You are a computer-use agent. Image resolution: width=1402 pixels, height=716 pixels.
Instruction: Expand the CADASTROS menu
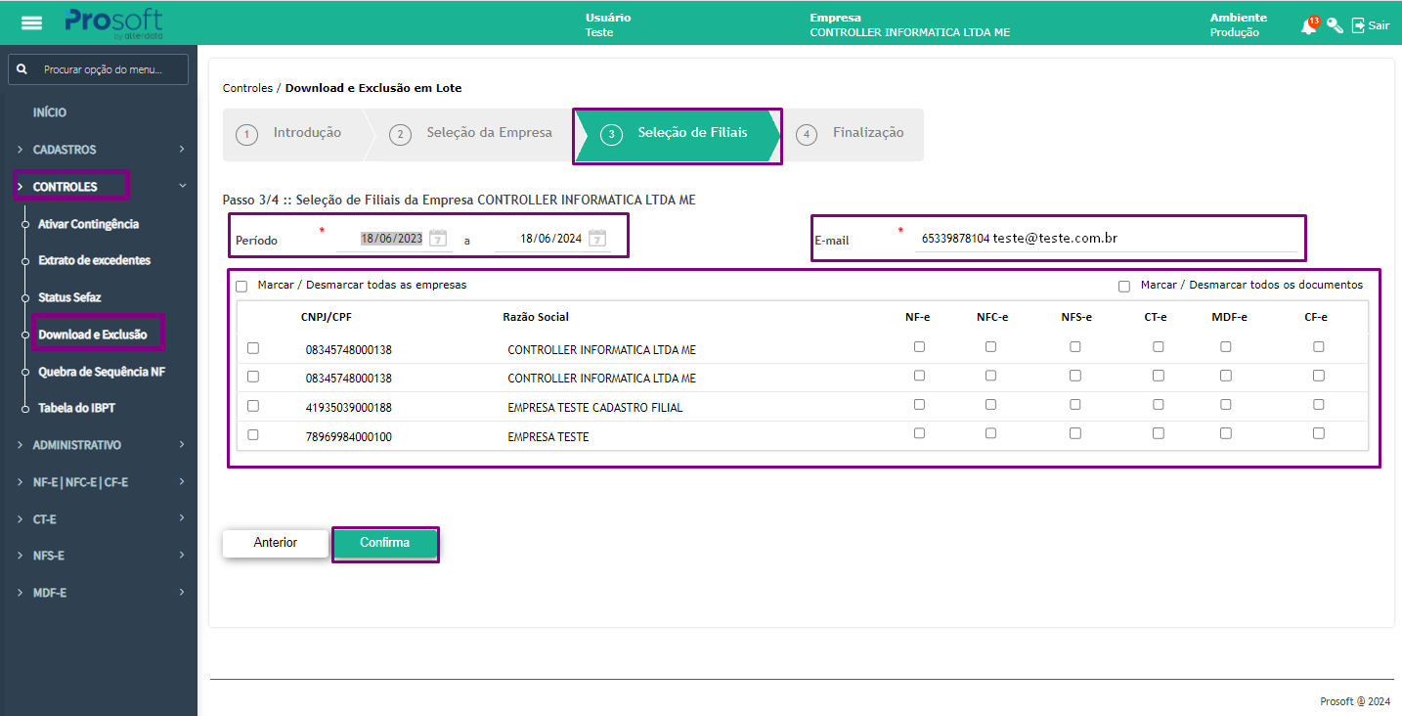pyautogui.click(x=99, y=150)
